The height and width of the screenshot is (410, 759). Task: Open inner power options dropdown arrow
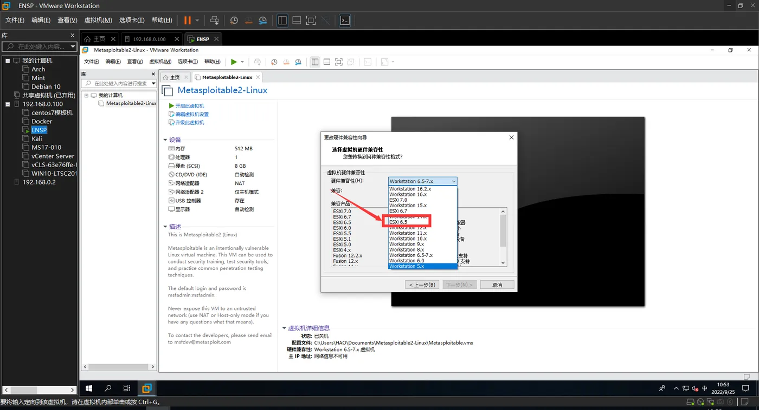(x=242, y=62)
